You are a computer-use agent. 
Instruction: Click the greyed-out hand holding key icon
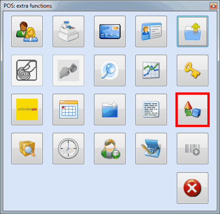pyautogui.click(x=68, y=70)
